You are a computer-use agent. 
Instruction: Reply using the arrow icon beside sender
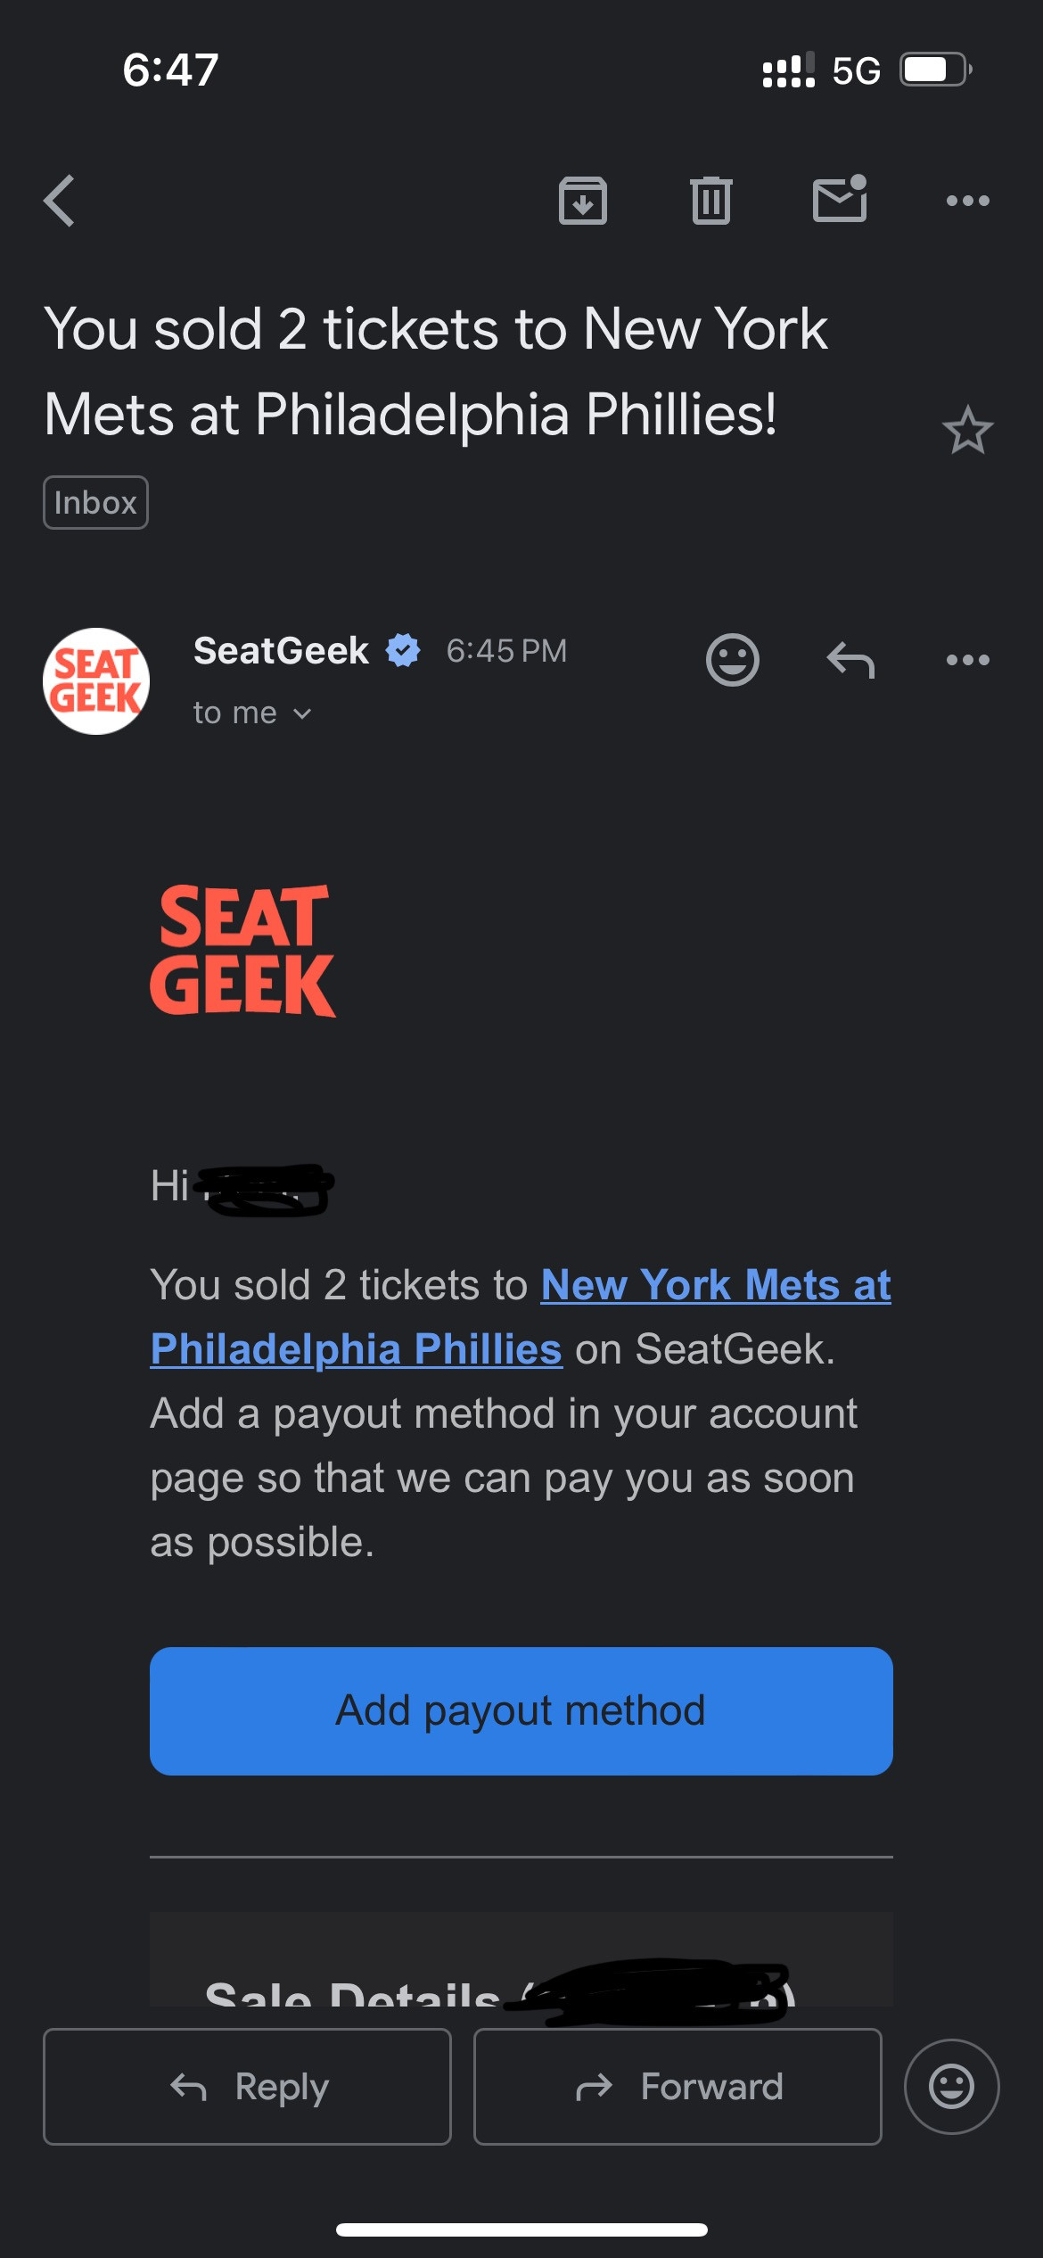(850, 661)
